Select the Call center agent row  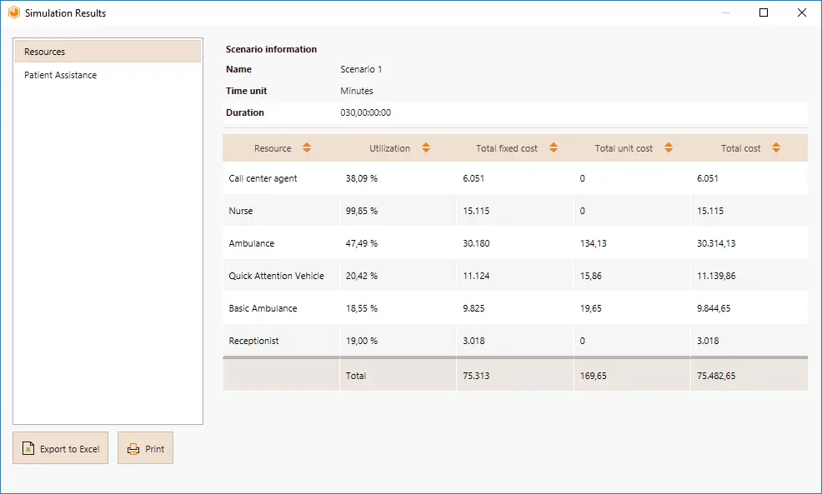515,178
